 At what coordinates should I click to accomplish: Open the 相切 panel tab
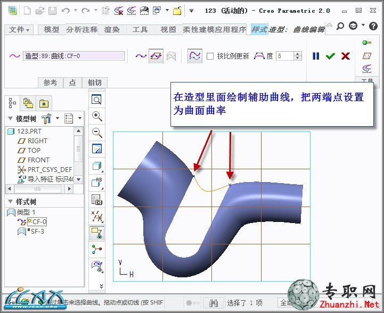94,83
